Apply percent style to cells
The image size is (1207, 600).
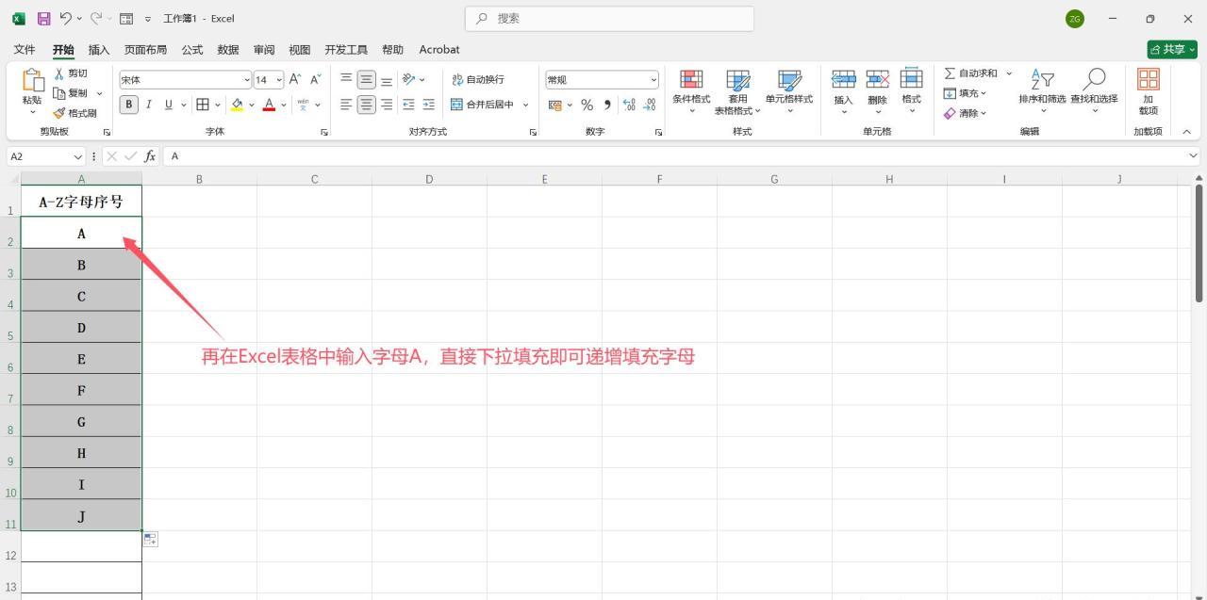coord(587,105)
